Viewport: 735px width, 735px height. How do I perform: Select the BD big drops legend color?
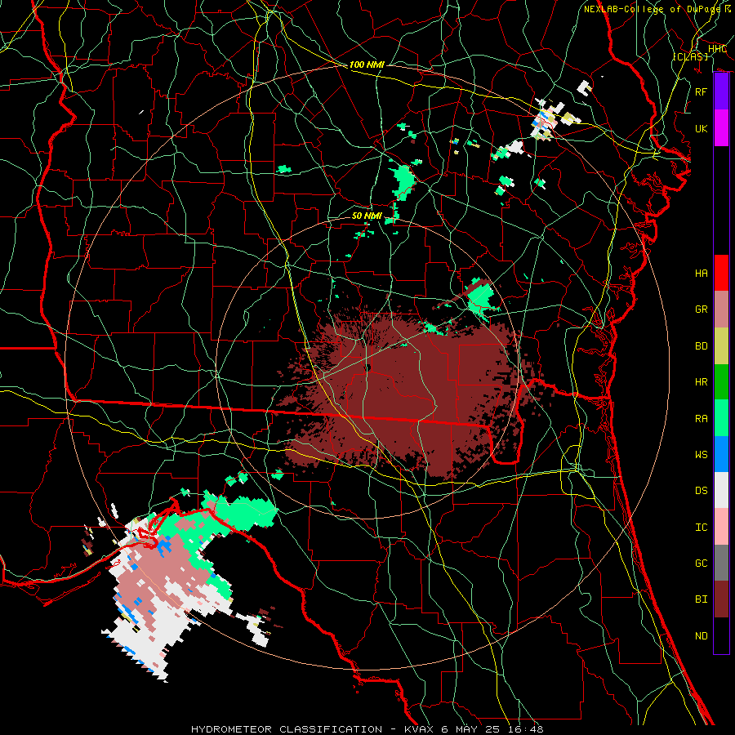coord(721,346)
